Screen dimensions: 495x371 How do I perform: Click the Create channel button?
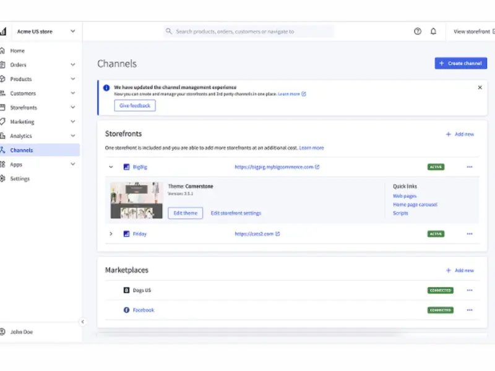(x=460, y=63)
